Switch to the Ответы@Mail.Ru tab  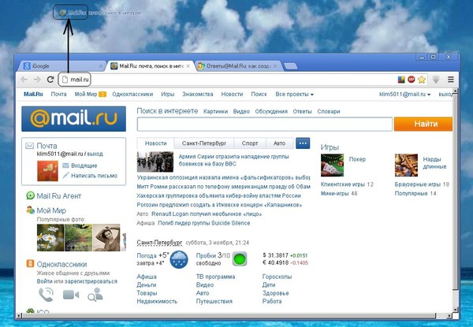click(x=238, y=66)
